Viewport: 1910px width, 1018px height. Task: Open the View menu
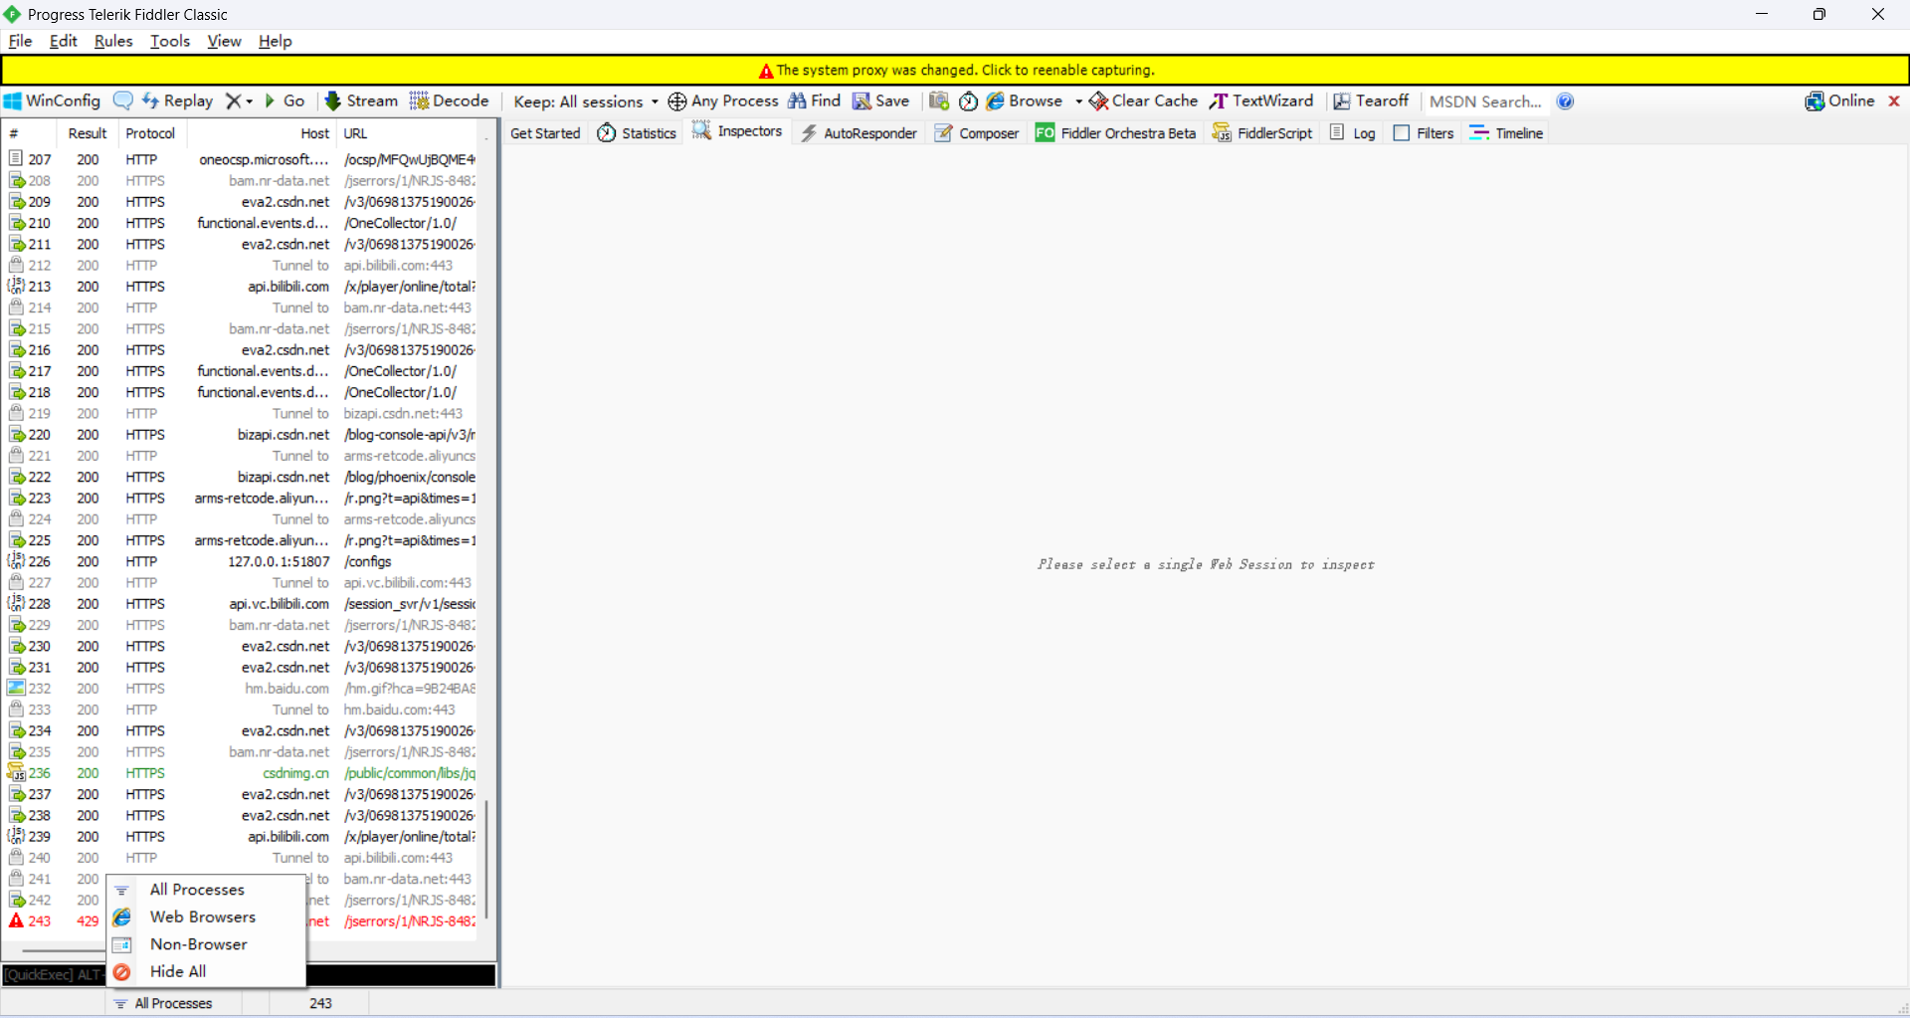pos(224,41)
